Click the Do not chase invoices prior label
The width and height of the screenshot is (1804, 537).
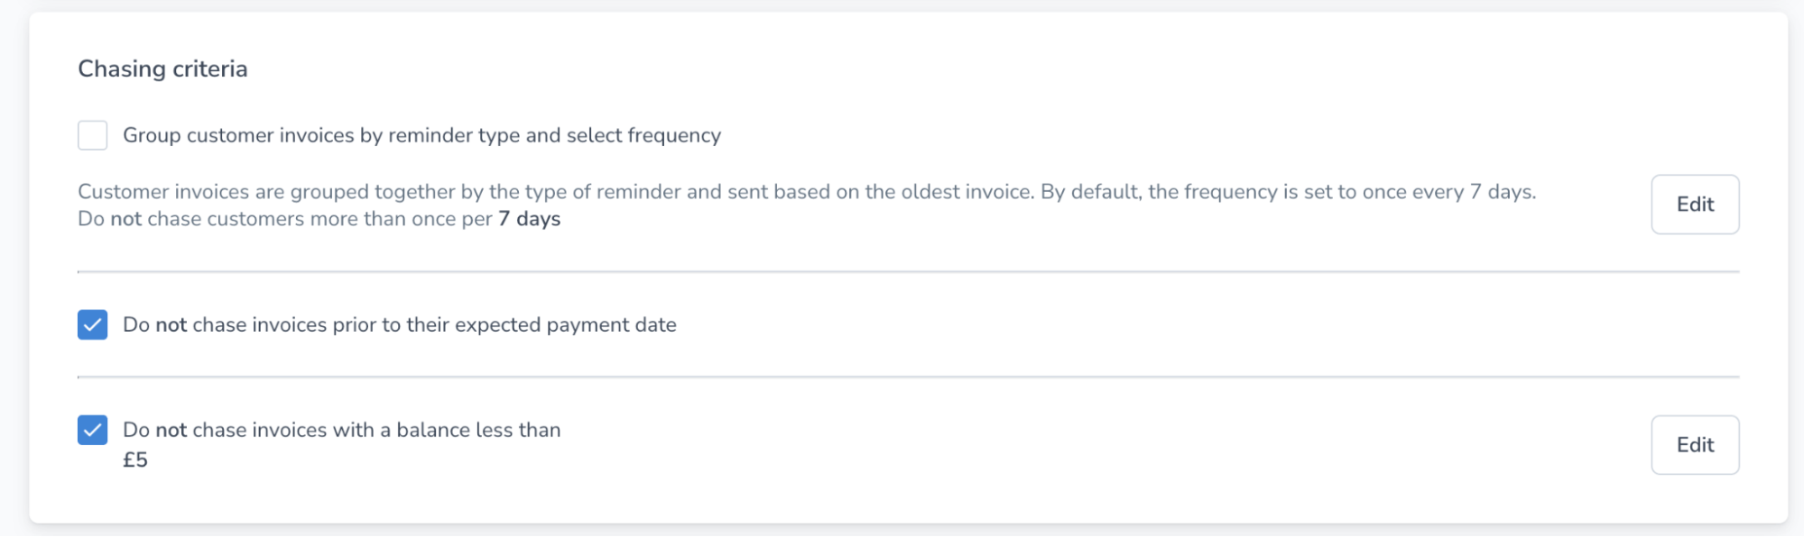[x=399, y=324]
